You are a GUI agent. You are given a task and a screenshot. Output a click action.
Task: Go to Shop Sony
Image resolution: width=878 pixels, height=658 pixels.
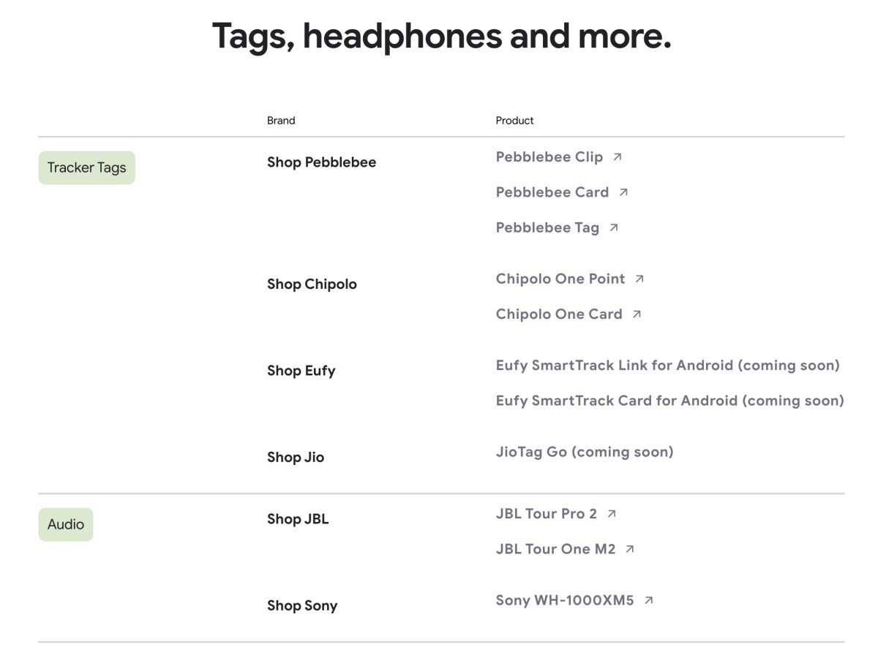tap(301, 605)
